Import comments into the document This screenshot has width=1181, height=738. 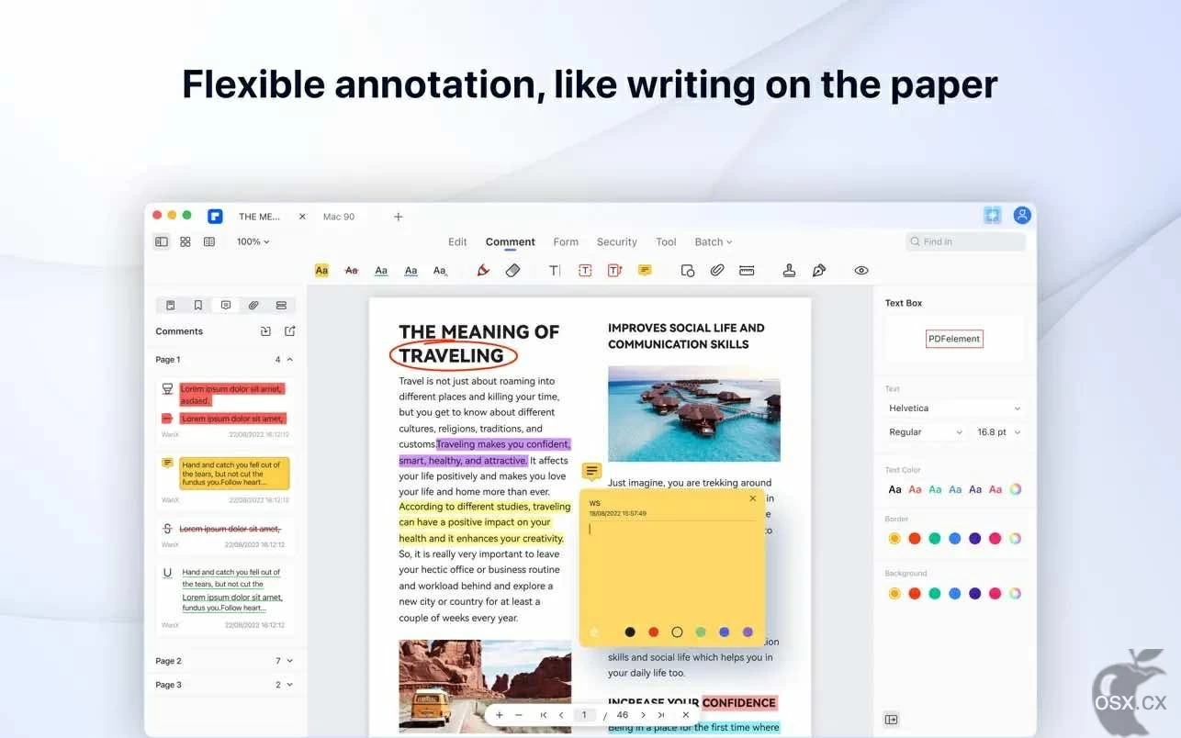265,331
